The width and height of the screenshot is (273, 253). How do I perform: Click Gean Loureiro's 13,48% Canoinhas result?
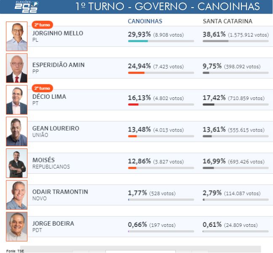point(139,129)
